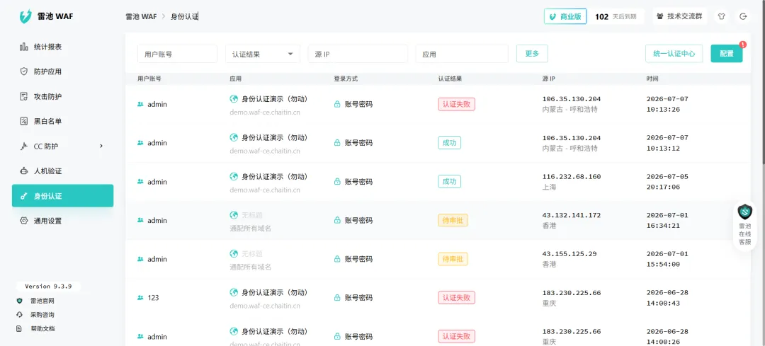Click 内蒙古 - 呼和浩特 in the 10:13:12 row
The image size is (765, 346).
pyautogui.click(x=569, y=148)
